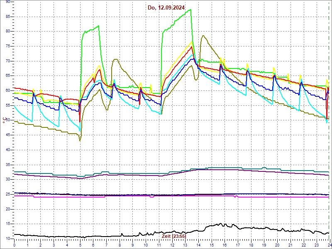332x249 pixels.
Task: Click the green curve's first plateau near 82
Action: pyautogui.click(x=98, y=26)
